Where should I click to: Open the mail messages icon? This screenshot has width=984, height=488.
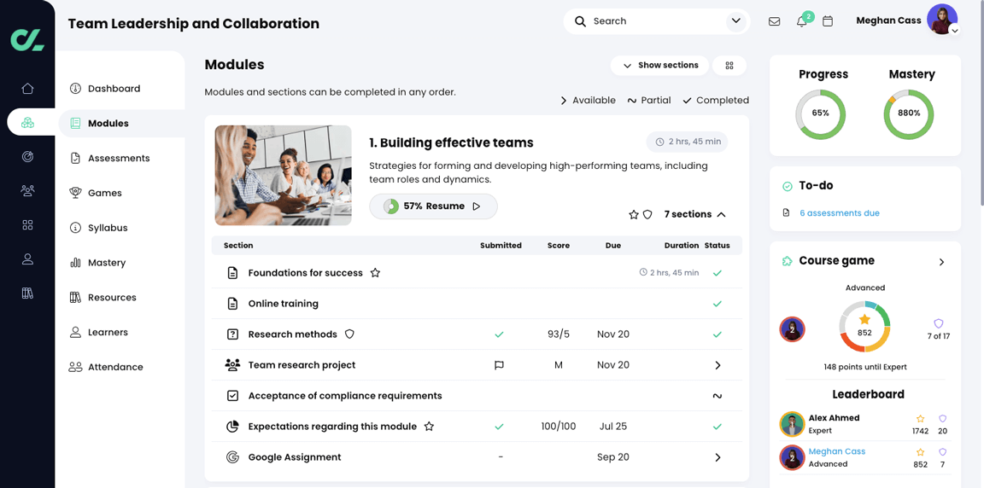775,21
